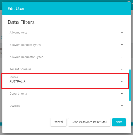Screen dimensions: 133x135
Task: Click the Save button
Action: coord(119,122)
